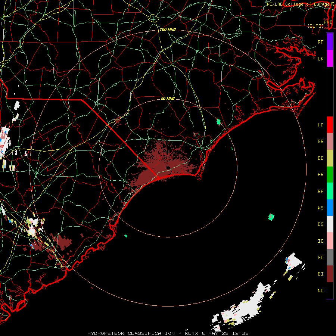Click the "BD" legend label
This screenshot has width=336, height=336.
pos(320,158)
